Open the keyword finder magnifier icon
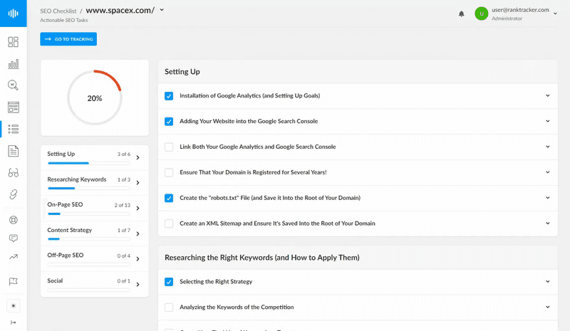 coord(13,85)
